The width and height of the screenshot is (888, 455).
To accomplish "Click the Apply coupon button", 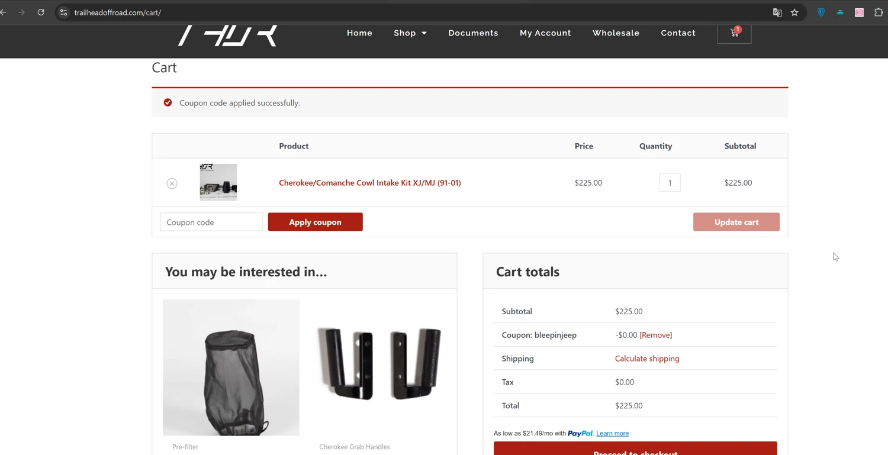I will click(x=315, y=222).
